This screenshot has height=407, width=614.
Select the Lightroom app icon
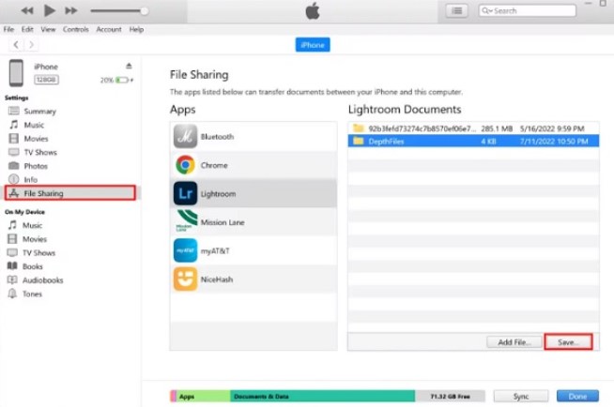click(185, 193)
